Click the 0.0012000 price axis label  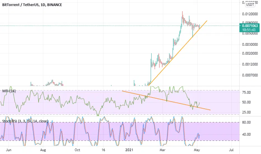pos(250,64)
